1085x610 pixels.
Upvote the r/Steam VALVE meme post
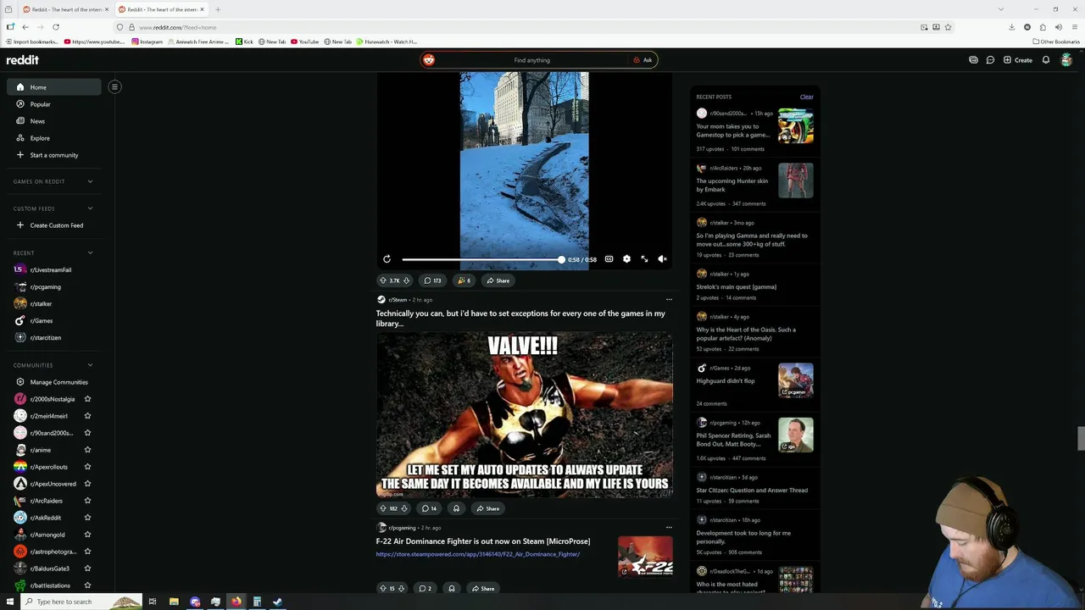pos(382,508)
